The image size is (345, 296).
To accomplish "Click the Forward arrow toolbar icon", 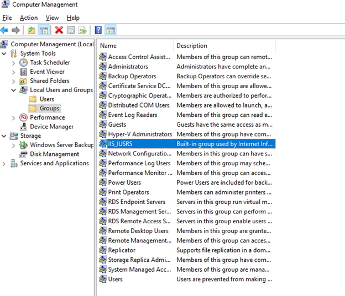I will click(15, 30).
